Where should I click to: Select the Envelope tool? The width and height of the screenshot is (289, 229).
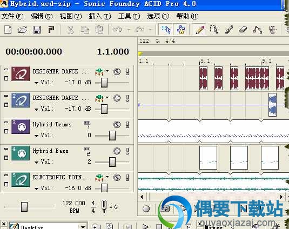coord(258,30)
